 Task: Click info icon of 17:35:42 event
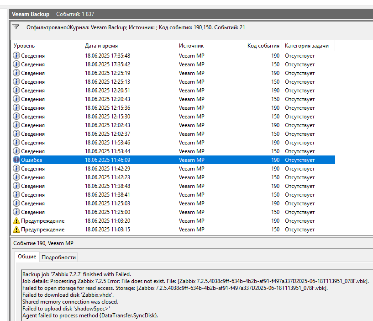point(16,64)
